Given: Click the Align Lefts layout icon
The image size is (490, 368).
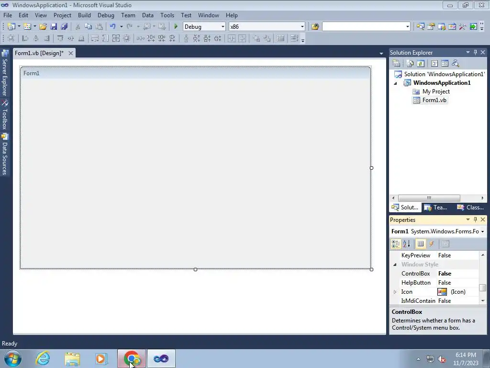Looking at the screenshot, I should tap(25, 38).
